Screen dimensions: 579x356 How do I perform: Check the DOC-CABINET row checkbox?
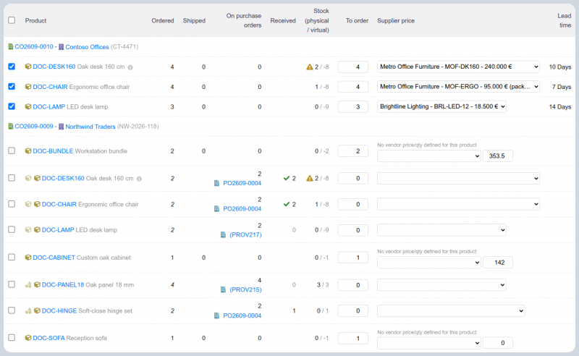[12, 257]
